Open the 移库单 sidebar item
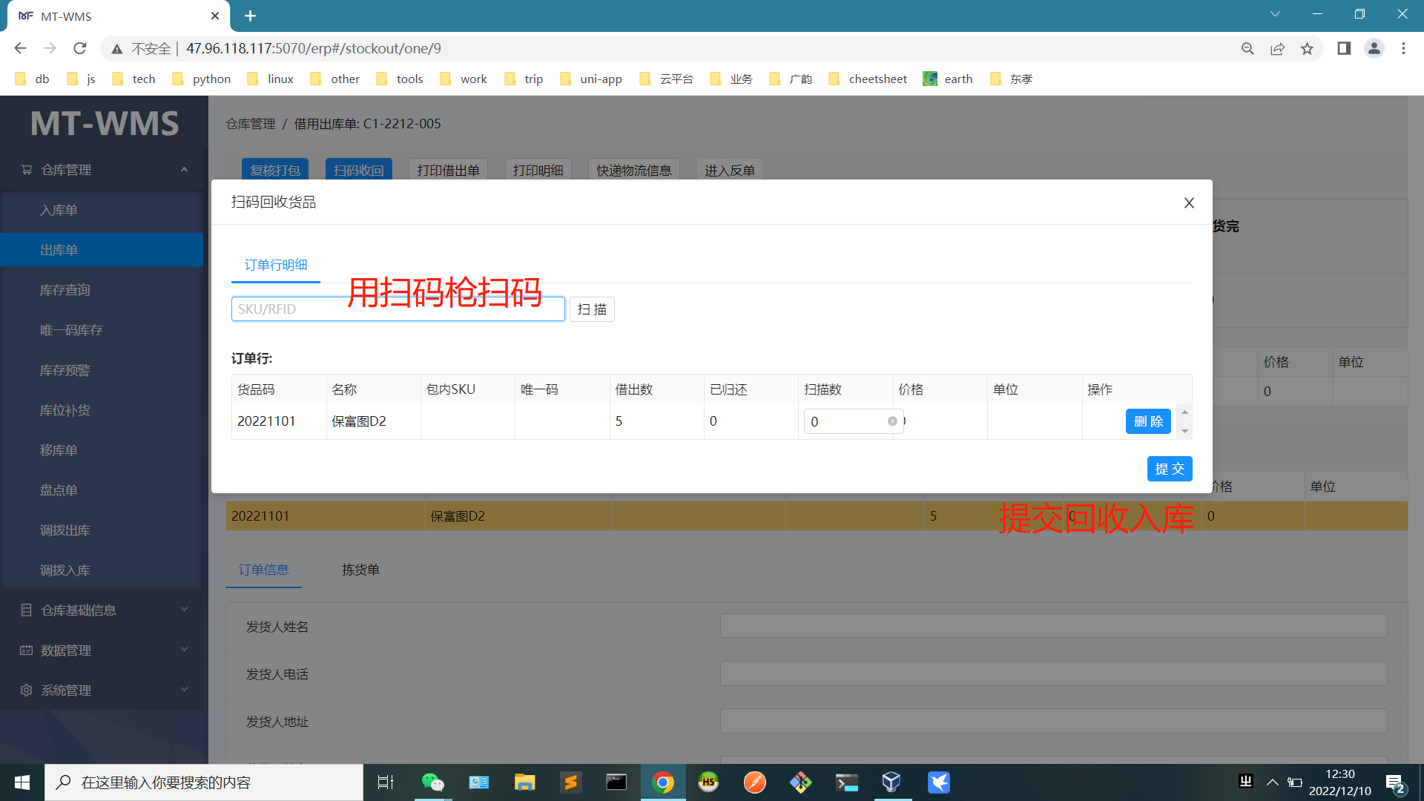The width and height of the screenshot is (1424, 801). [x=102, y=450]
